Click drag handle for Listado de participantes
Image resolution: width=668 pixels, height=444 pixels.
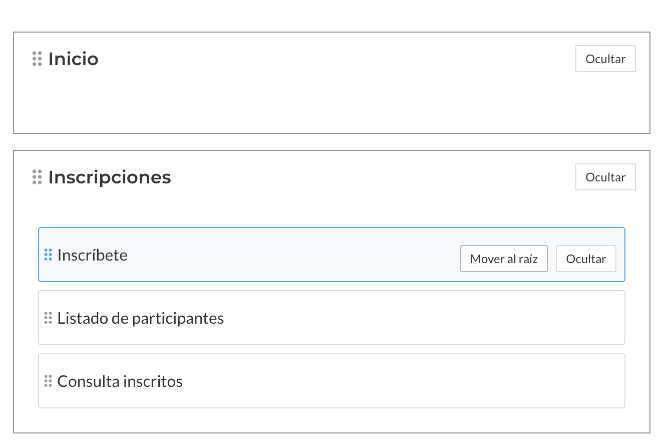click(x=48, y=318)
